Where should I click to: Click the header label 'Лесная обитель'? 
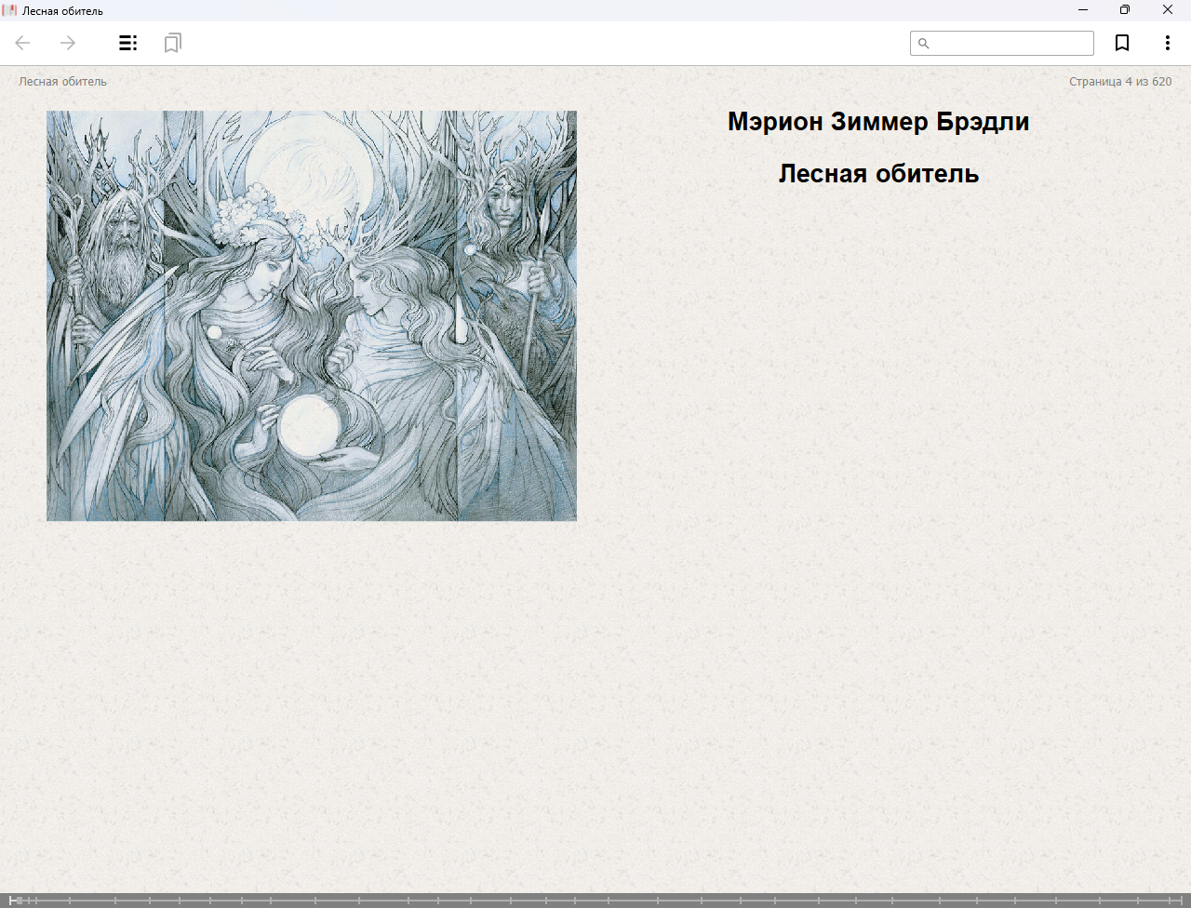pos(62,82)
